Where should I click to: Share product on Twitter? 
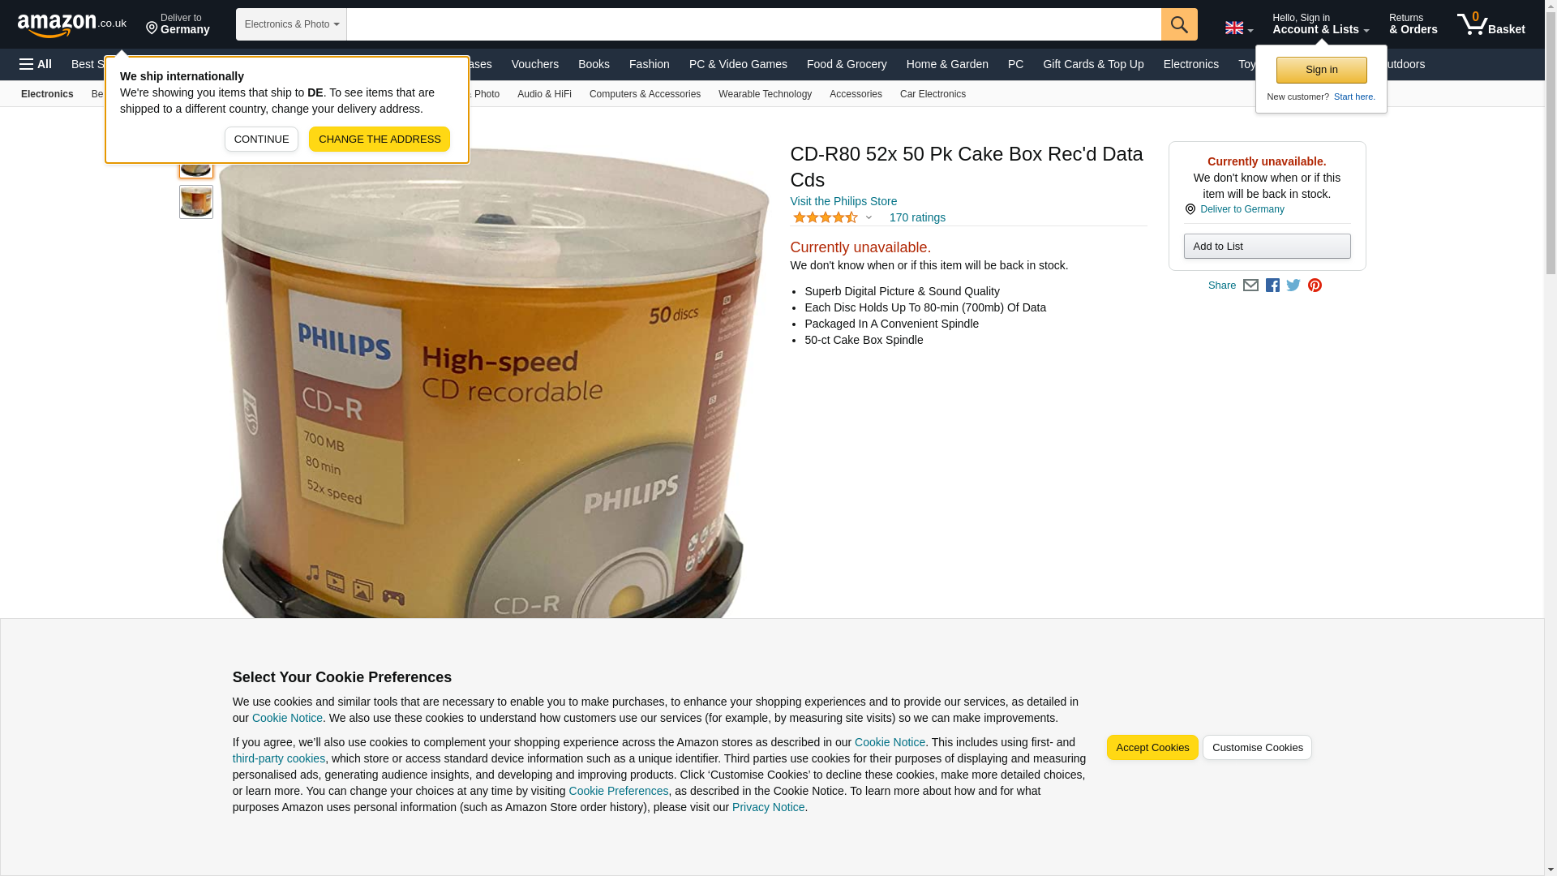1293,286
